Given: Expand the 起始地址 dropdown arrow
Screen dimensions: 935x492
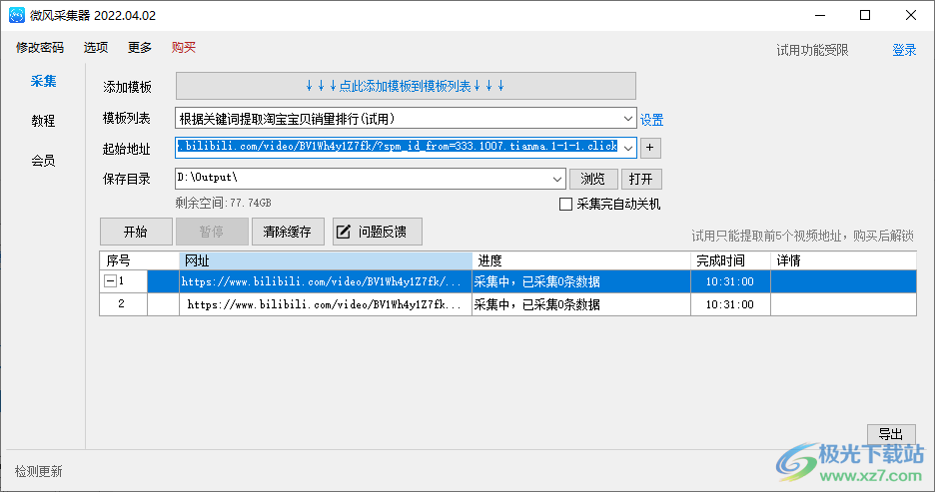Looking at the screenshot, I should tap(628, 148).
